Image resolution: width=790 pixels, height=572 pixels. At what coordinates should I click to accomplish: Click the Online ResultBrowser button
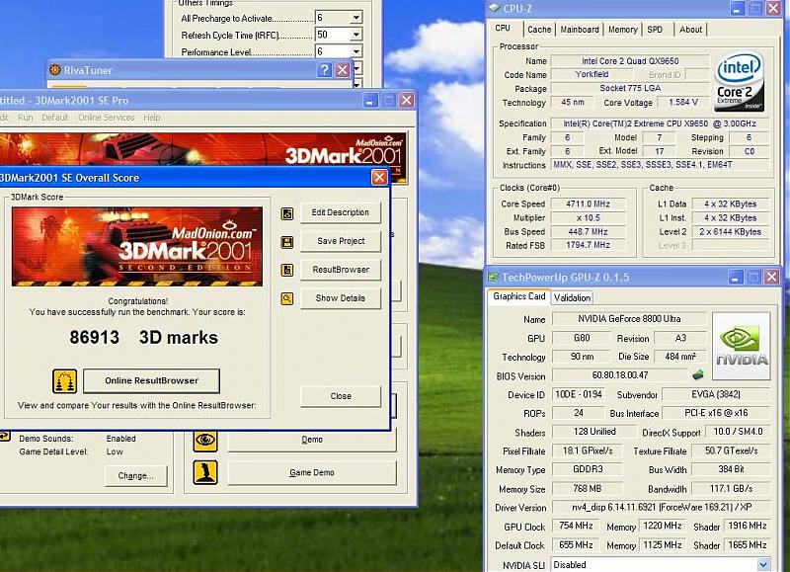(151, 381)
